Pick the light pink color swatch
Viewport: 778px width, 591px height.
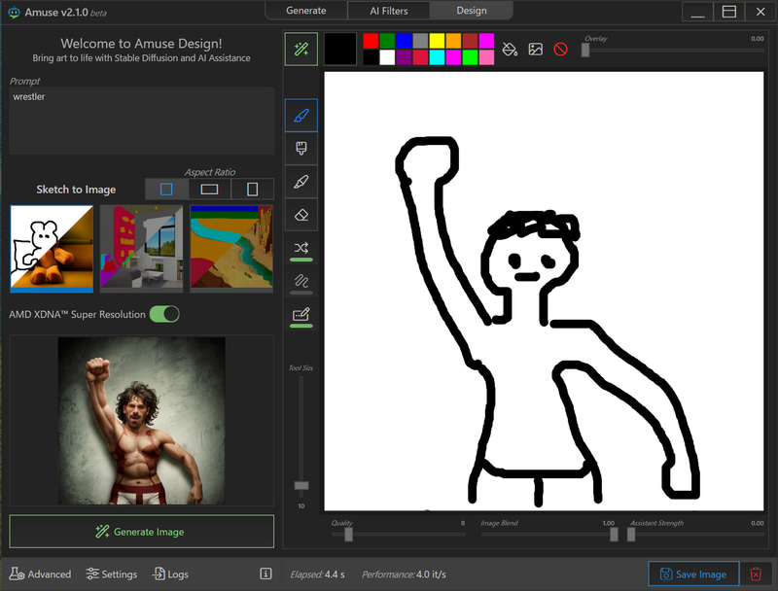486,57
